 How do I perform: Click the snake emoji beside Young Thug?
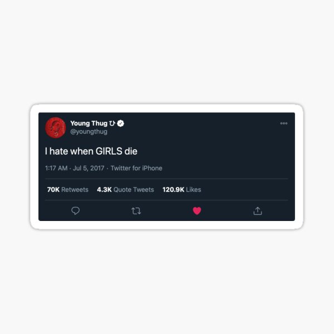[x=112, y=124]
